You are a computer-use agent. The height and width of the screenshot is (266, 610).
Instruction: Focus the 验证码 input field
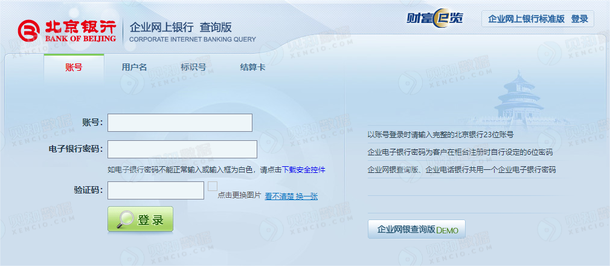(x=156, y=190)
